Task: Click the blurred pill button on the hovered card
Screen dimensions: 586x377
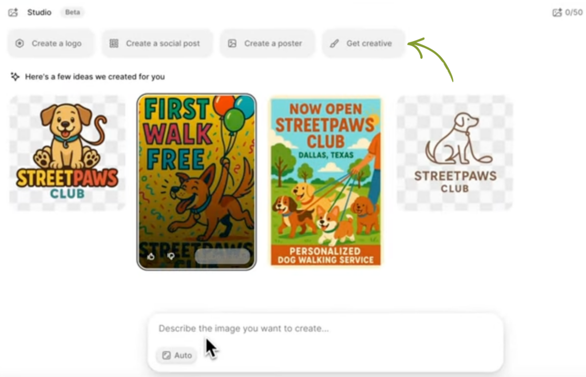Action: [223, 256]
